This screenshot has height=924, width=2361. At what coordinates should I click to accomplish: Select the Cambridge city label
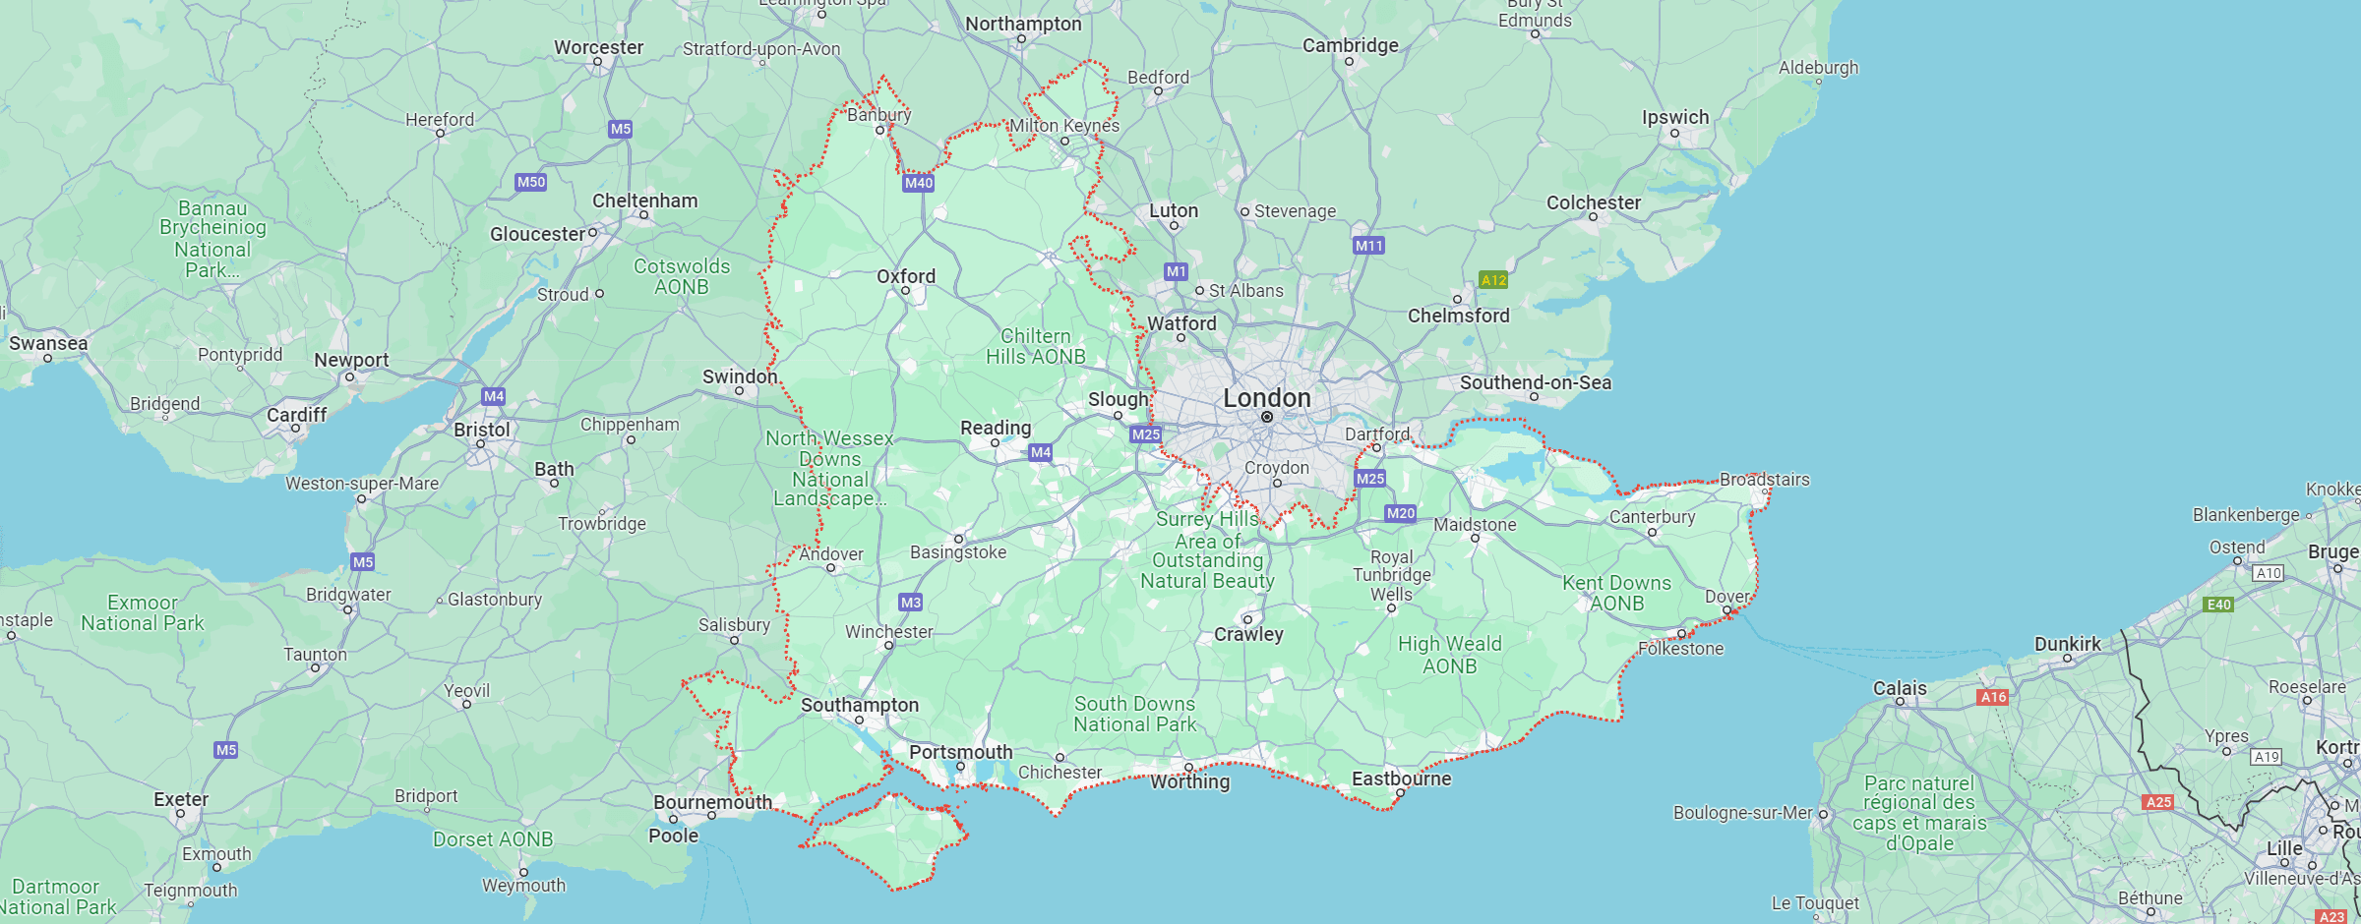click(x=1351, y=45)
